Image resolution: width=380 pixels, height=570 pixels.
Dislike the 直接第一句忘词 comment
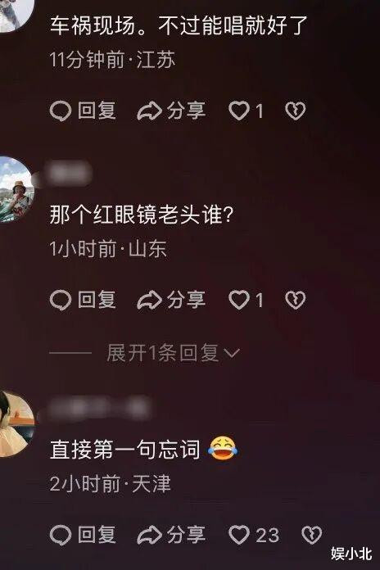(x=312, y=535)
